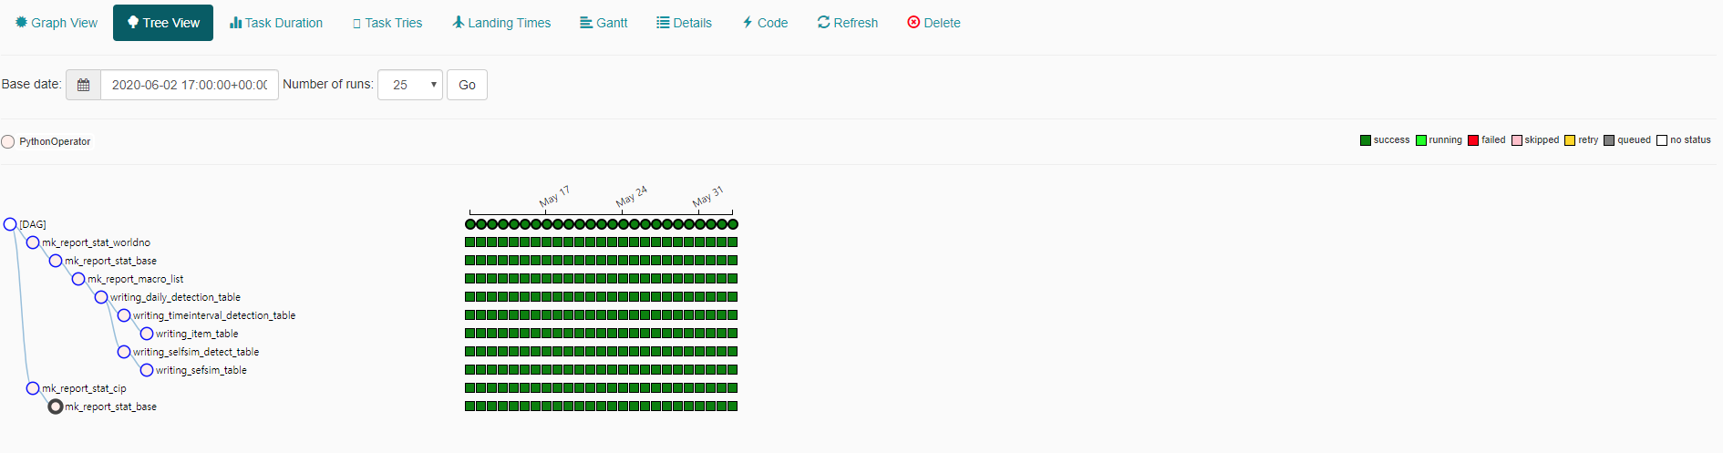
Task: Collapse the mk_report_stat_cip node
Action: [x=33, y=388]
